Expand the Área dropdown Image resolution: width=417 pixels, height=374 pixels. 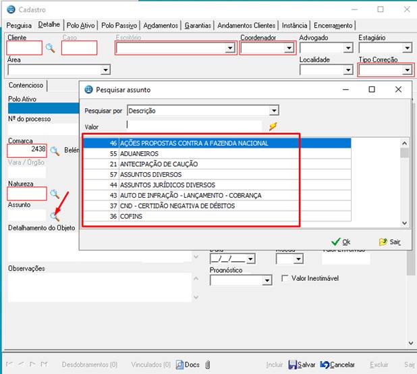click(105, 70)
